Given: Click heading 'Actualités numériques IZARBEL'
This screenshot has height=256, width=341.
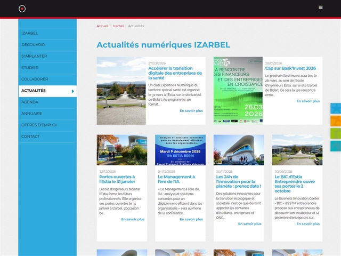Looking at the screenshot, I should (164, 45).
